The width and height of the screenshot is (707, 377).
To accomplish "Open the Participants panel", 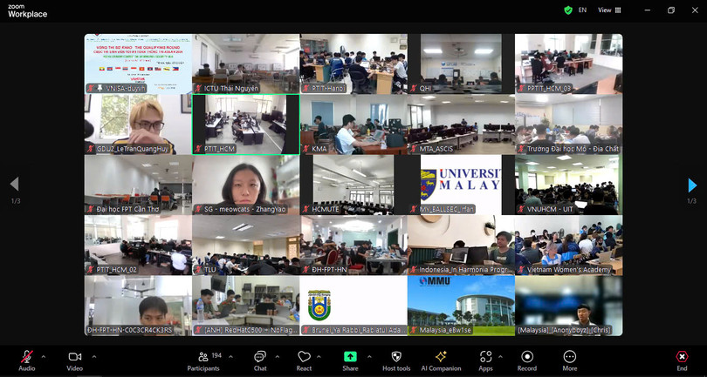I will [203, 358].
